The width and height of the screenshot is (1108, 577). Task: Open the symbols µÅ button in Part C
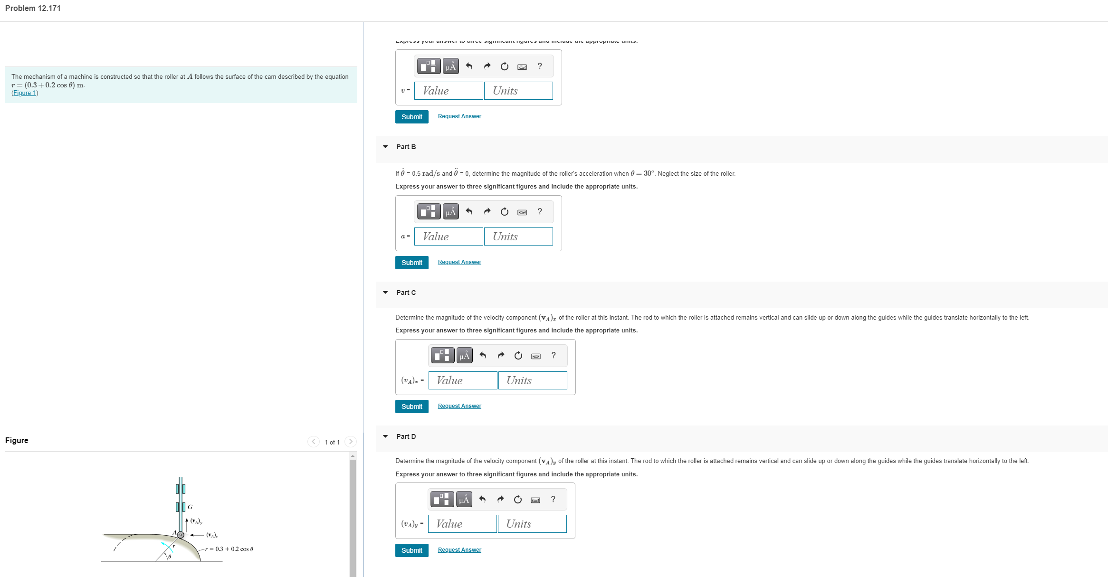(x=464, y=355)
